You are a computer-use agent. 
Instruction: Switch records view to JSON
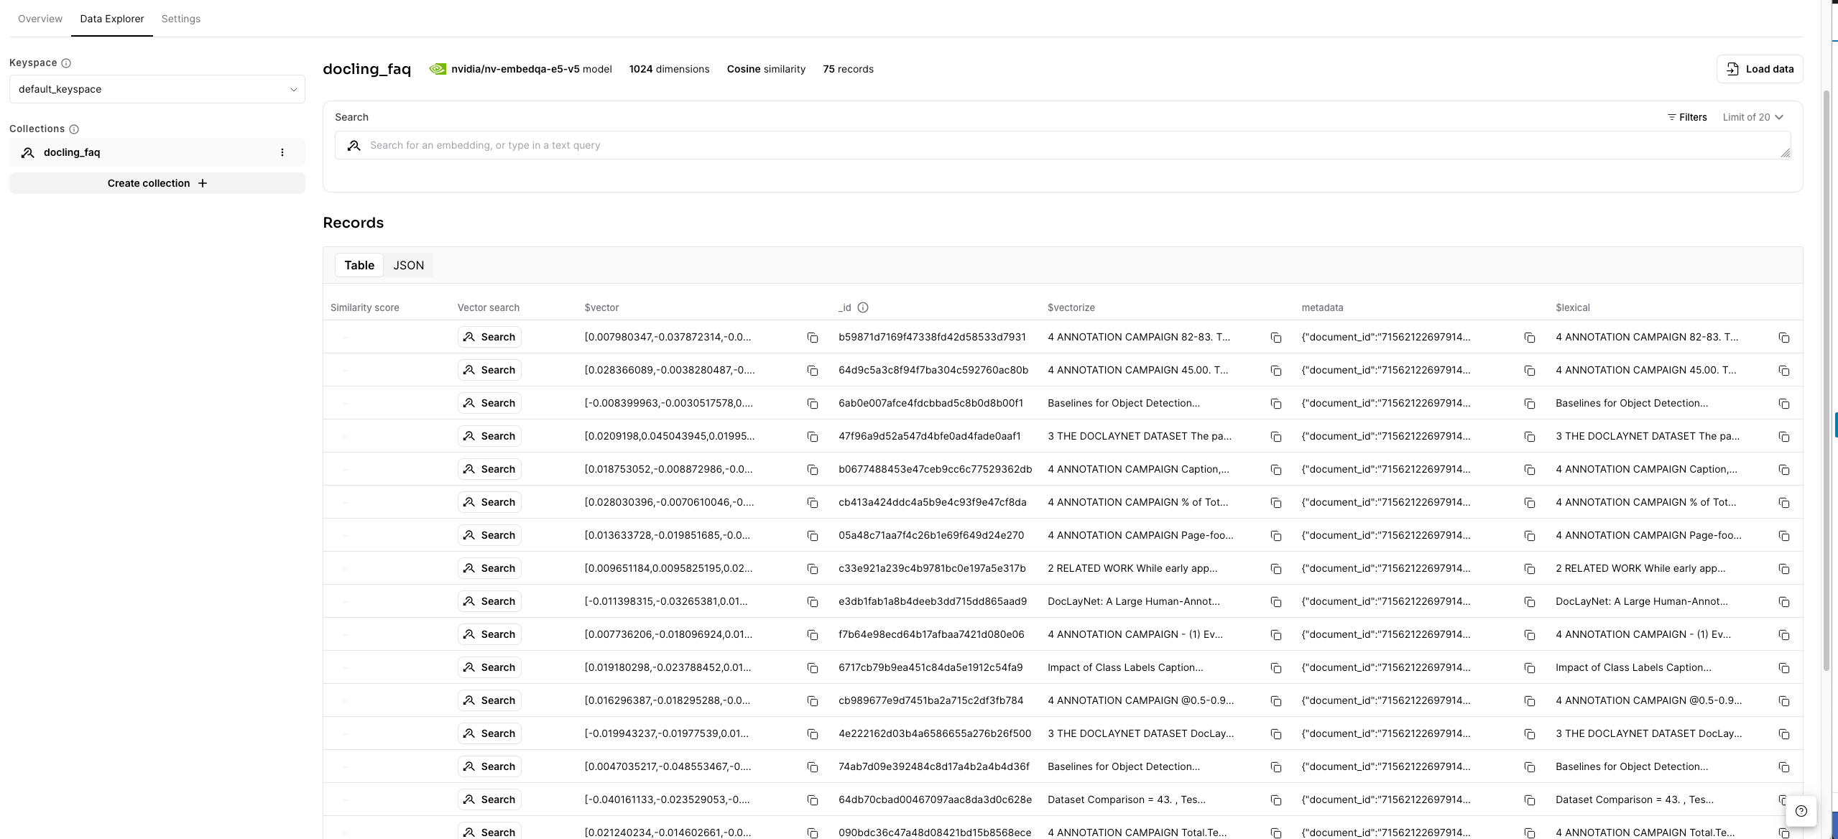pyautogui.click(x=408, y=265)
